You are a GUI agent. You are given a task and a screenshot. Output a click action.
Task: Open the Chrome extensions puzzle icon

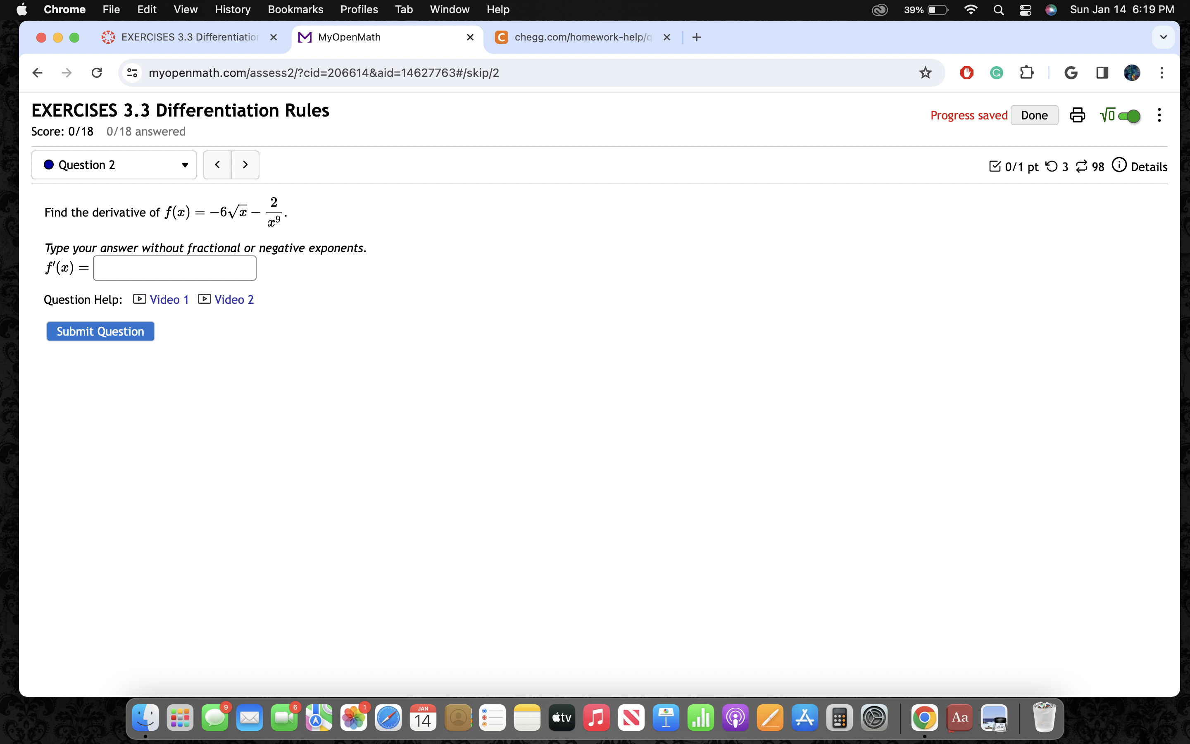(1026, 73)
